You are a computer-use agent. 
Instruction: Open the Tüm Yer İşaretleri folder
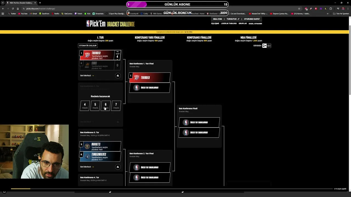click(x=341, y=13)
